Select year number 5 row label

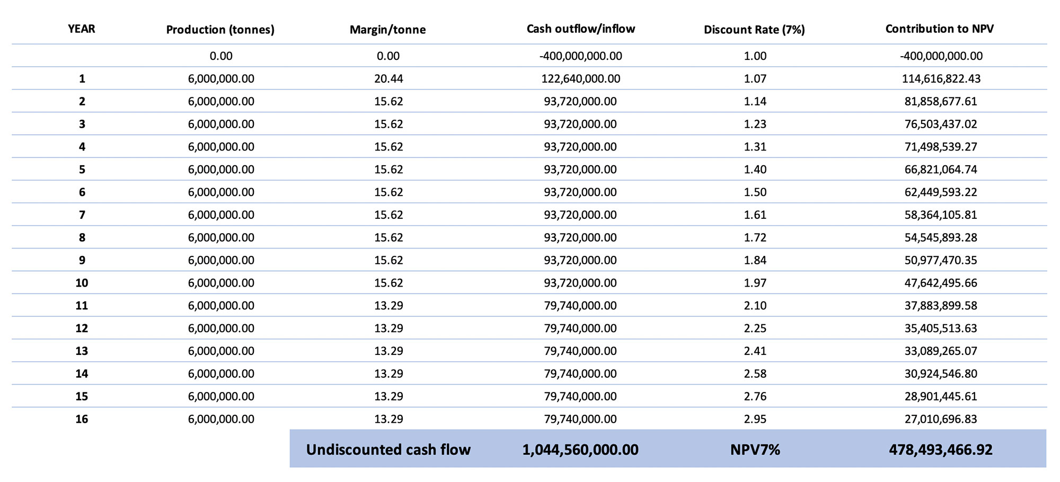[82, 169]
